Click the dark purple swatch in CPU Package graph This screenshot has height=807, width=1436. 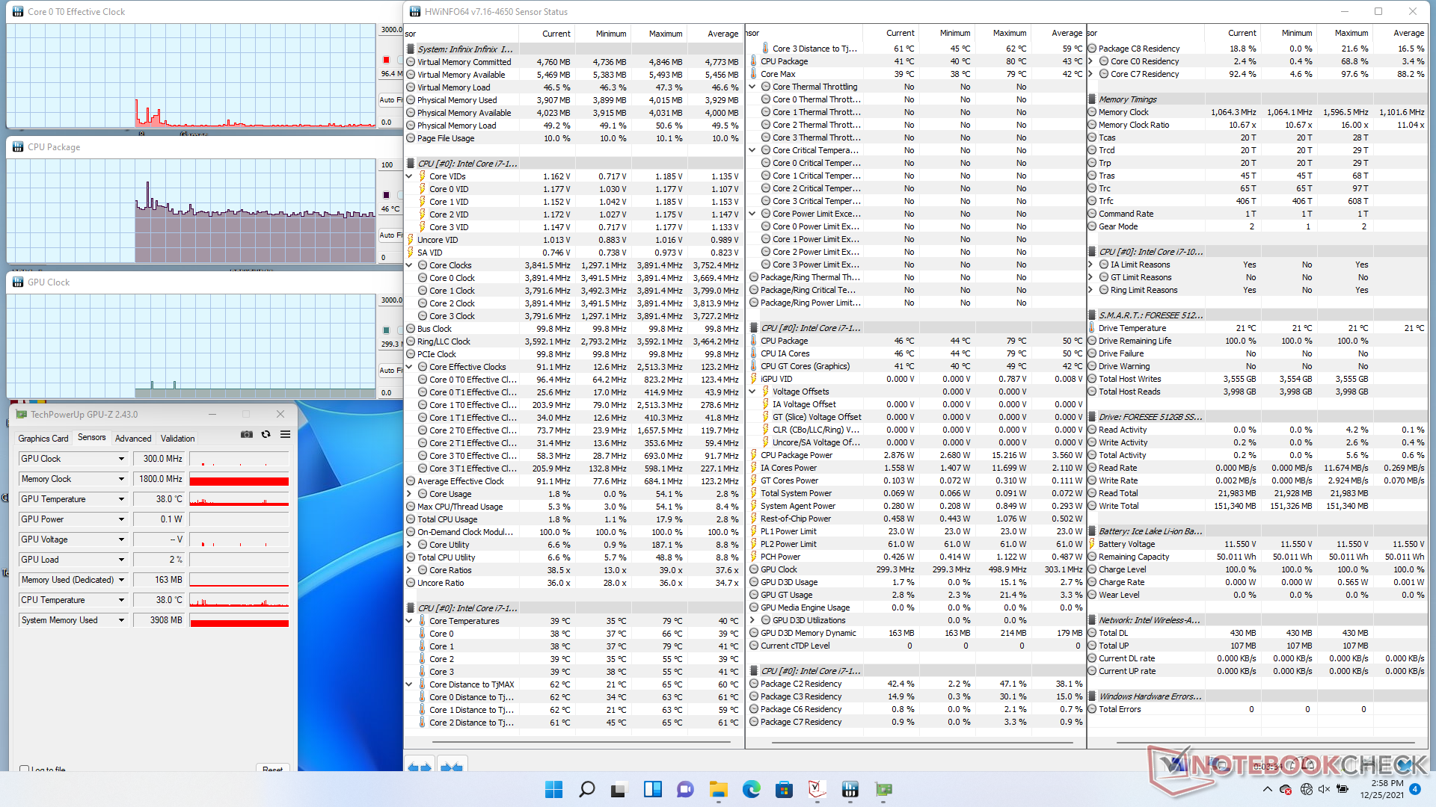[387, 195]
